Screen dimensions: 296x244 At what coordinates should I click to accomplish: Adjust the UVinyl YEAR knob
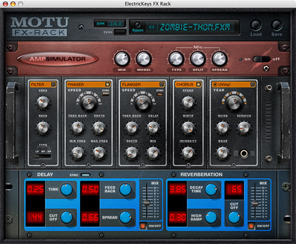(234, 102)
